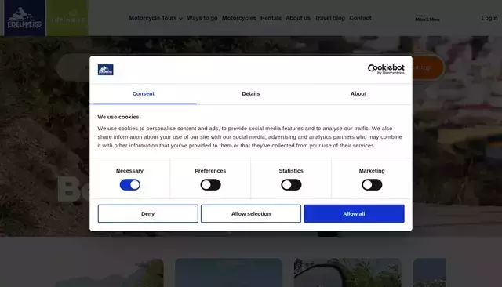Toggle the Necessary cookies switch
This screenshot has height=287, width=502.
click(130, 184)
